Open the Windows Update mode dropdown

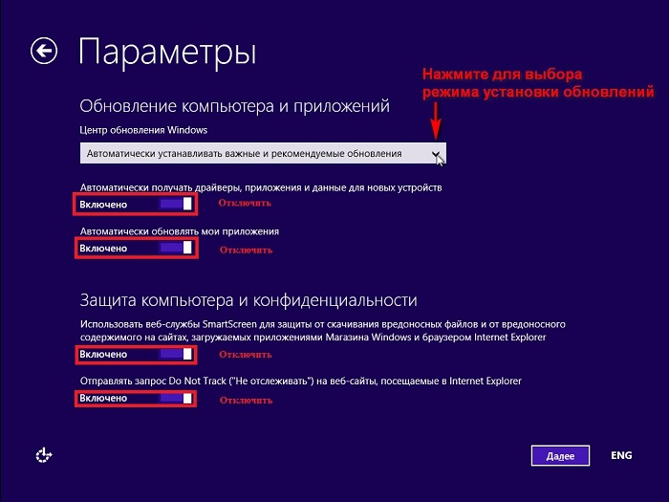[263, 153]
